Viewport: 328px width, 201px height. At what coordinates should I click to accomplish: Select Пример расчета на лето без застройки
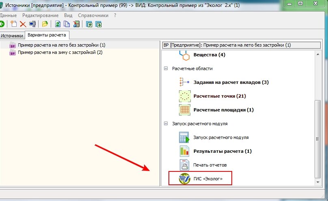tap(62, 45)
